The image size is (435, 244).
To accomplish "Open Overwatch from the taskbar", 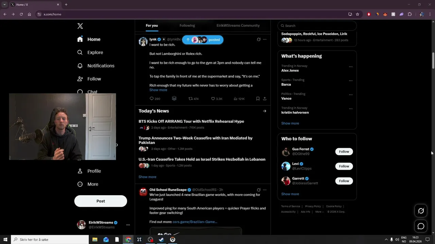I will coord(172,240).
